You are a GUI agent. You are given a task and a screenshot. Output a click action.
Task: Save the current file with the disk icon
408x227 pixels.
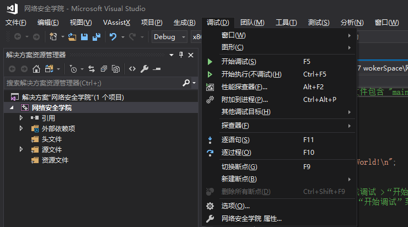[84, 37]
